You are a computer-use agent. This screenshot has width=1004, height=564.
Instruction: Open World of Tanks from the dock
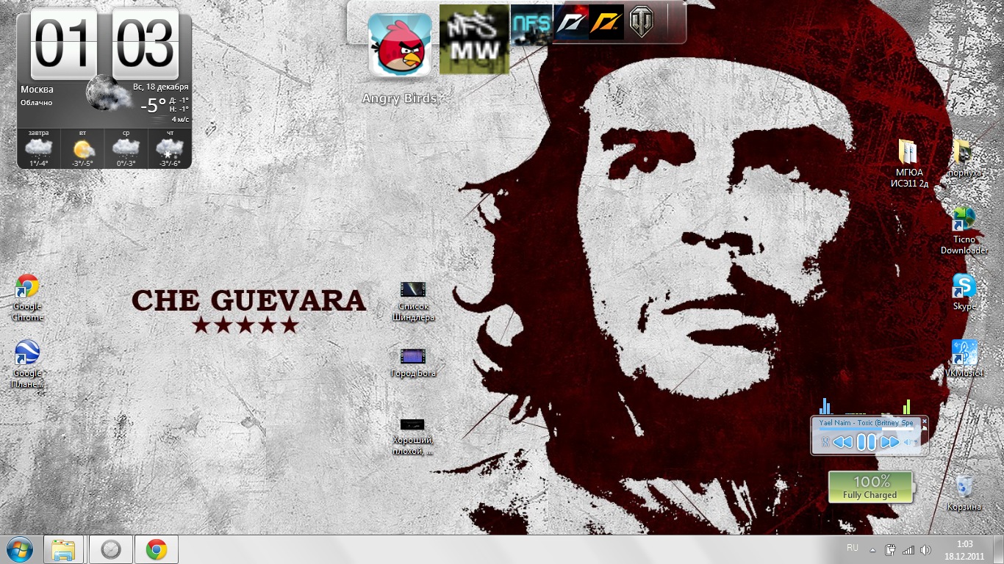point(641,23)
